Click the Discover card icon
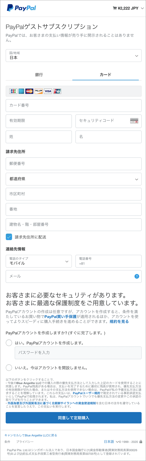Image resolution: width=146 pixels, height=461 pixels. (x=39, y=91)
